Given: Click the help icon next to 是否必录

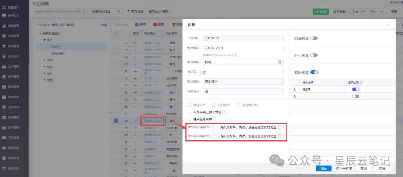Looking at the screenshot, I should [x=361, y=82].
